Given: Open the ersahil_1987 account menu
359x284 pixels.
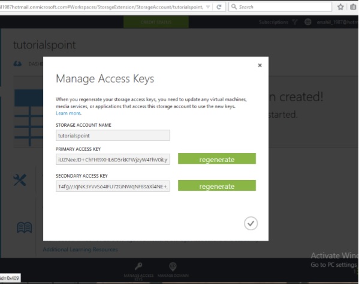Looking at the screenshot, I should point(337,22).
